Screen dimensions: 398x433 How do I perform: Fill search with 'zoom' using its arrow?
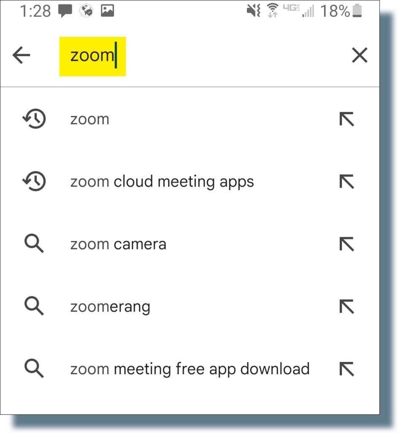coord(347,120)
